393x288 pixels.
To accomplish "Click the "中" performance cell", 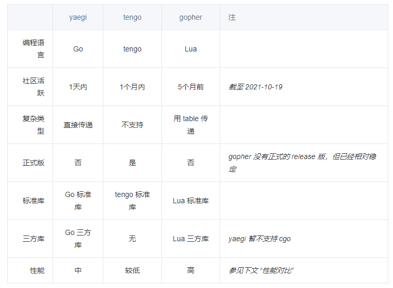I will click(78, 270).
